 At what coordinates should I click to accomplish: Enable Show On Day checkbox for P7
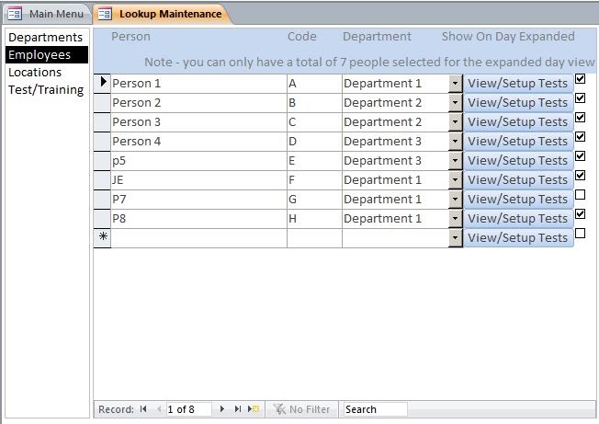(x=580, y=195)
